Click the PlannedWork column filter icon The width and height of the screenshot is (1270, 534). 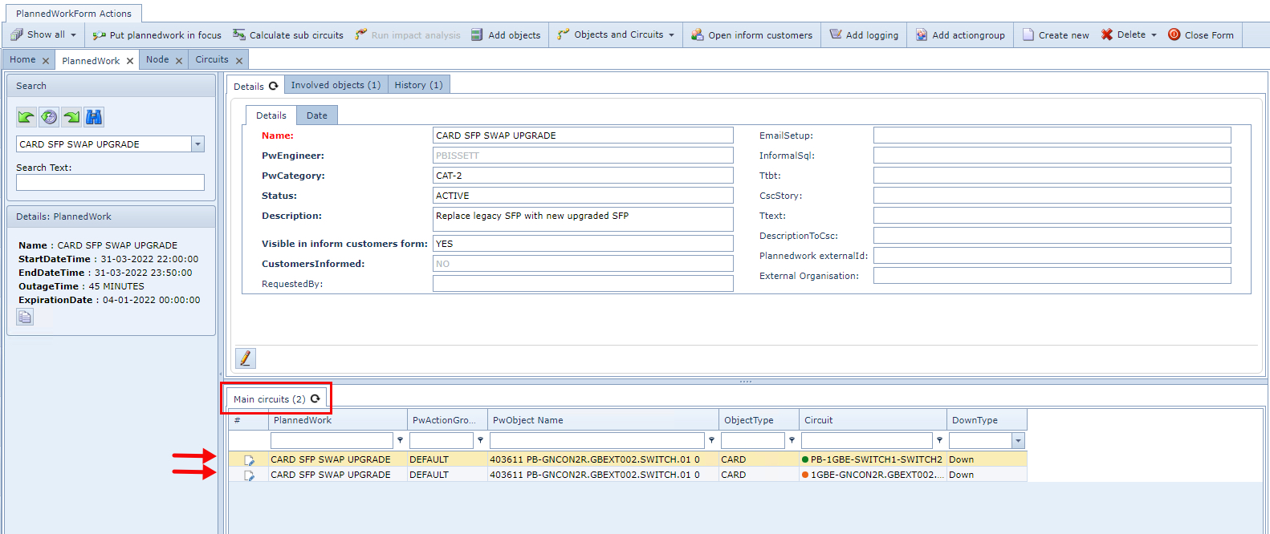tap(400, 440)
